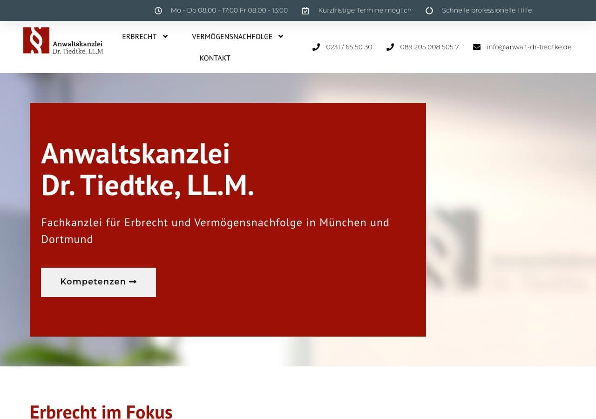
Task: Select KONTAKT in the navigation
Action: (x=215, y=58)
